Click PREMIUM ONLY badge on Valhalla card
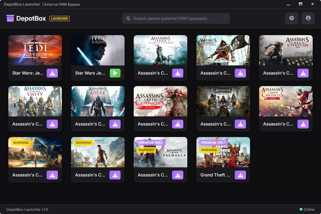This screenshot has height=214, width=321. click(151, 143)
